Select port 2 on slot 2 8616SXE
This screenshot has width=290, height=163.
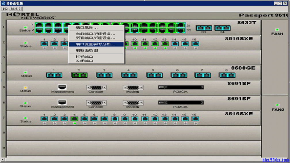pos(54,44)
